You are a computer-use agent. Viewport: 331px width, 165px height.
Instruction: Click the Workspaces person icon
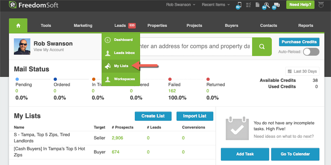click(x=108, y=79)
